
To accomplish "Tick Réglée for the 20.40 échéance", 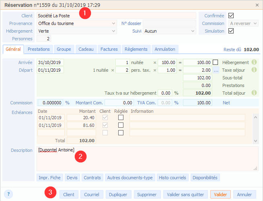I will click(x=121, y=118).
